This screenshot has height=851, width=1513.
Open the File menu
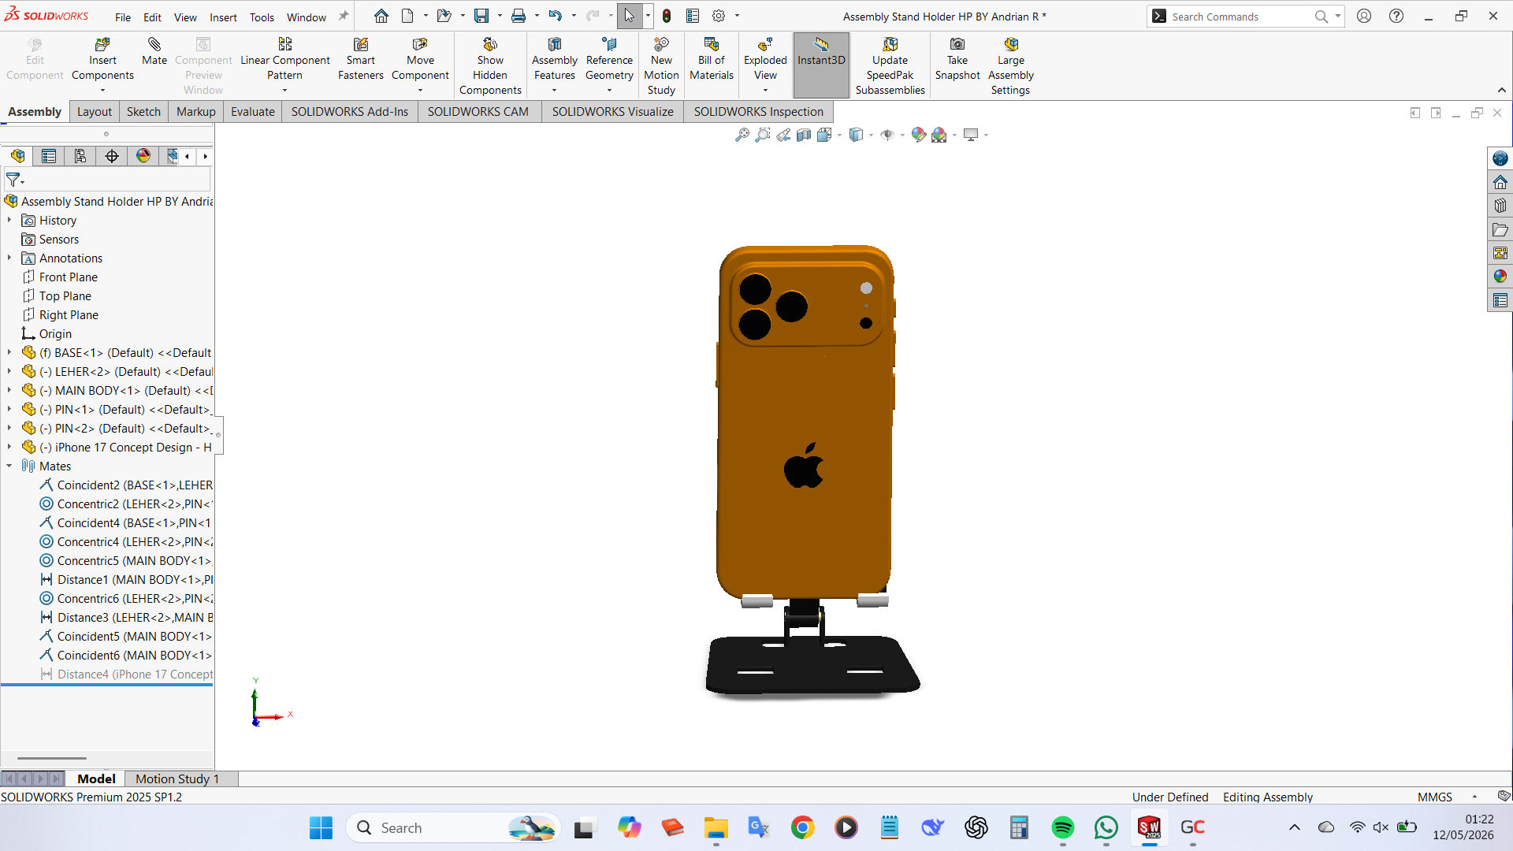click(123, 17)
